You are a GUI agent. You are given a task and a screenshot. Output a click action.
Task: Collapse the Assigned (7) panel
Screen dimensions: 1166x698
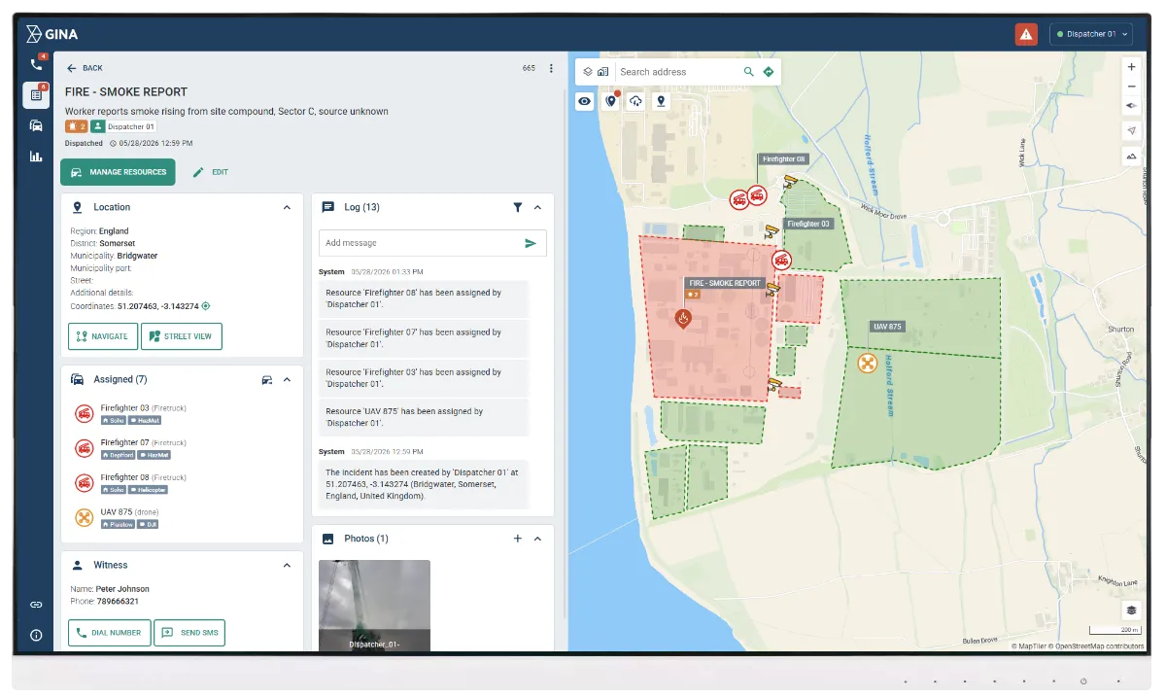(x=287, y=380)
